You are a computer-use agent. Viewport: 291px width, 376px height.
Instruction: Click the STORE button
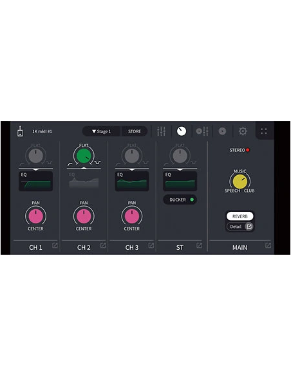coord(135,131)
